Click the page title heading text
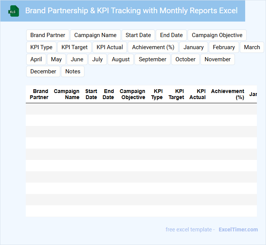This screenshot has width=266, height=245. coord(131,11)
